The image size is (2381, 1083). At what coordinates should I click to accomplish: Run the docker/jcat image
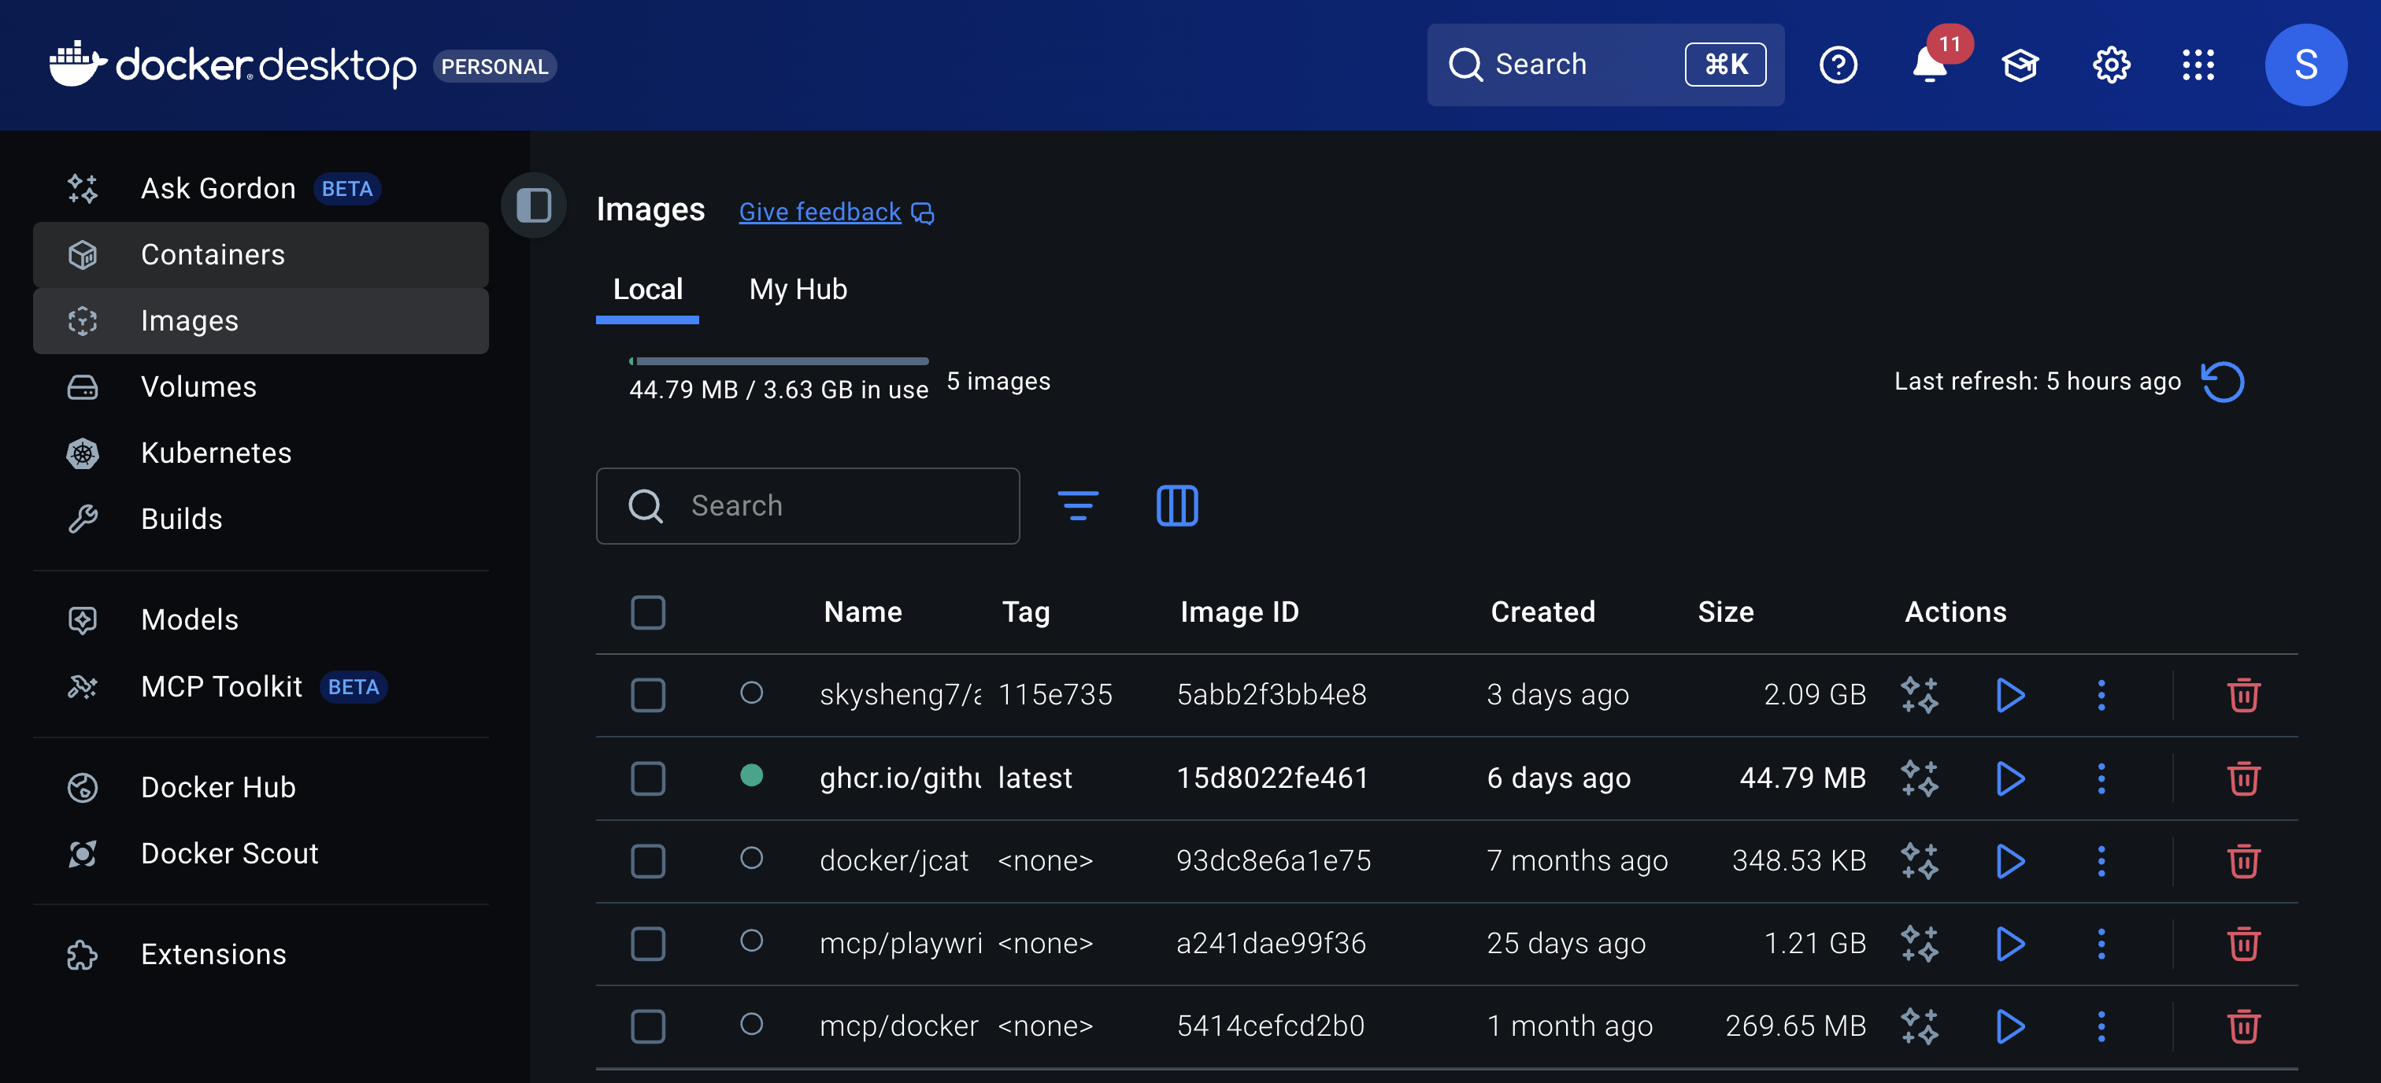[x=2009, y=861]
